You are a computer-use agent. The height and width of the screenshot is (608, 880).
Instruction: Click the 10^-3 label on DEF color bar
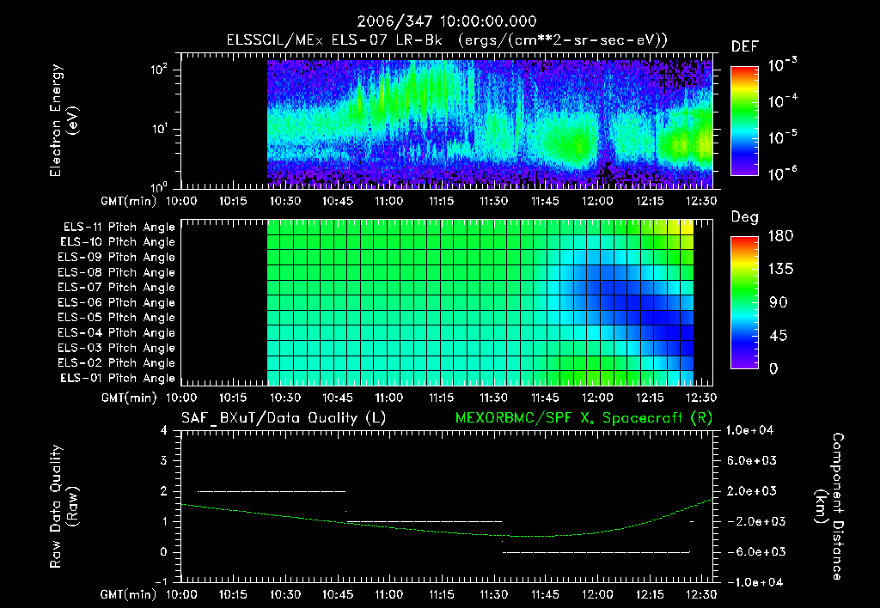(x=782, y=64)
